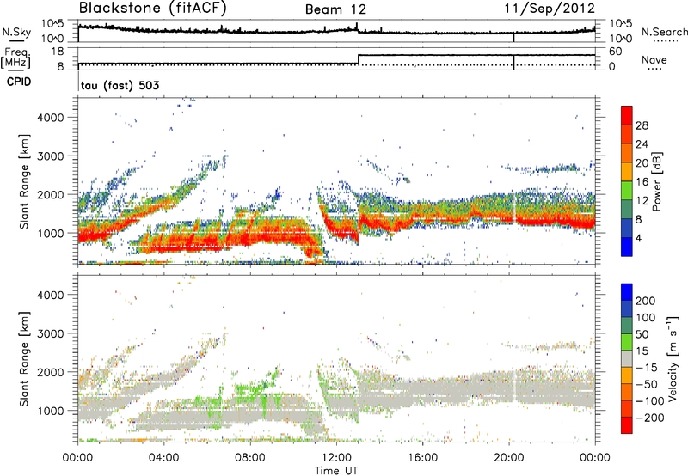Viewport: 688px width, 476px height.
Task: Click the "16" label on Power colorbar
Action: click(x=642, y=182)
